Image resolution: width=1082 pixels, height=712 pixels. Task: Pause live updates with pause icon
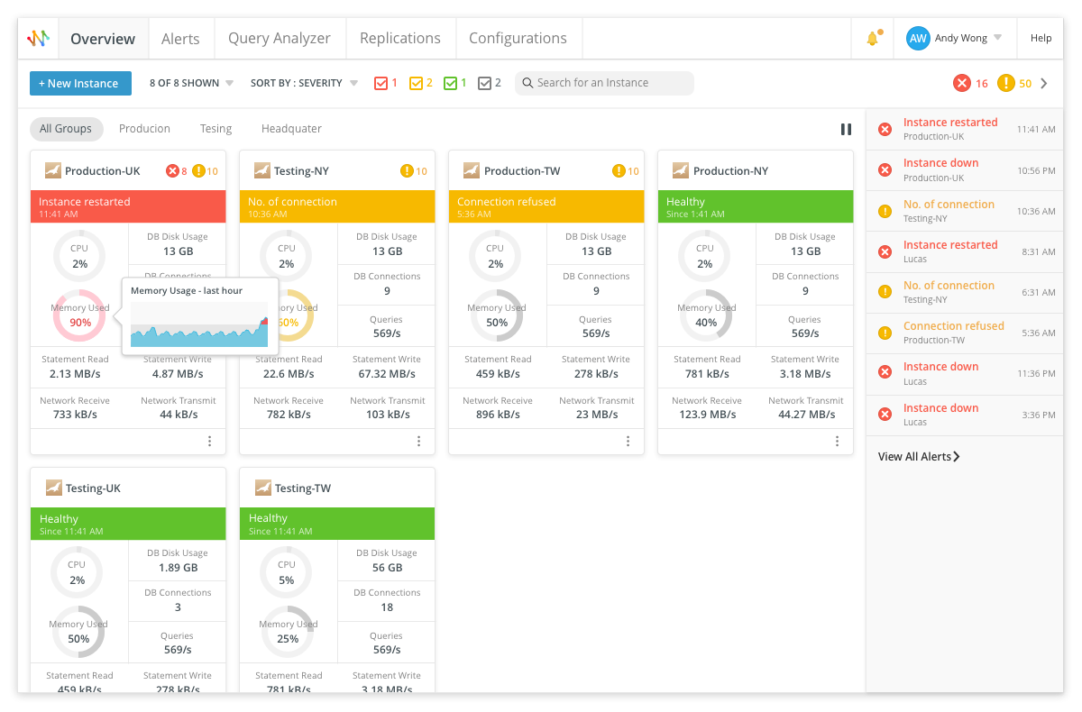pyautogui.click(x=846, y=129)
